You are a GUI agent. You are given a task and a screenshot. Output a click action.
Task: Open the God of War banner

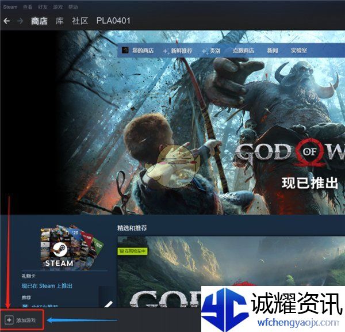[x=201, y=123]
